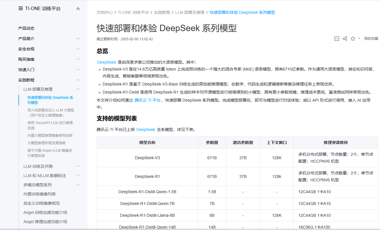Open 我的收藏 favorites
The width and height of the screenshot is (380, 230).
[x=371, y=39]
